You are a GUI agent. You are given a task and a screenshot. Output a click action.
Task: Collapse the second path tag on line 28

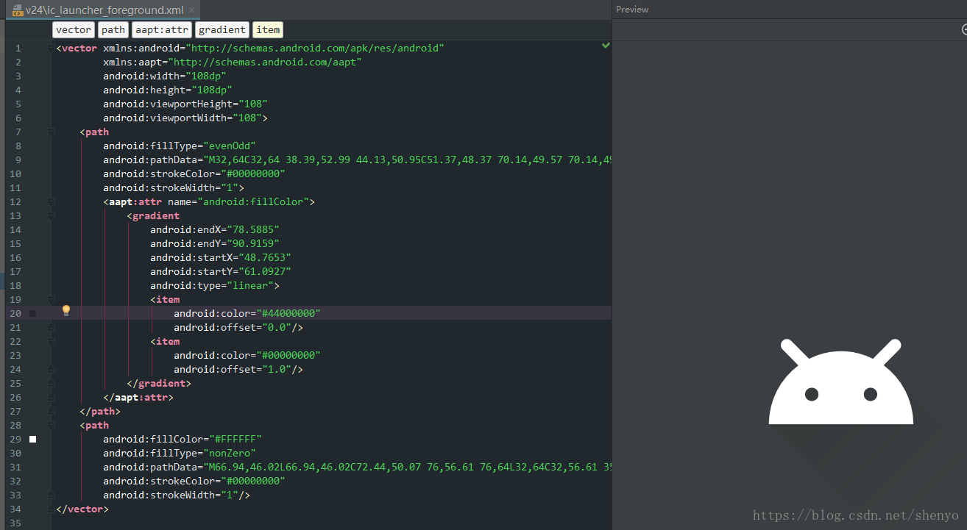tap(51, 425)
